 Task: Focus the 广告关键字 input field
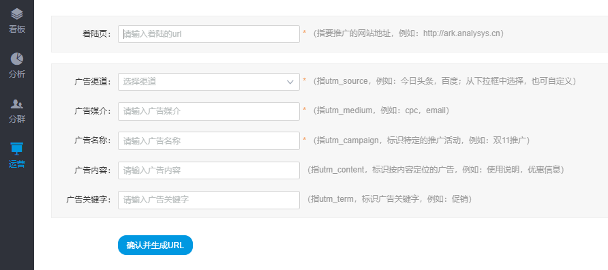click(x=209, y=200)
